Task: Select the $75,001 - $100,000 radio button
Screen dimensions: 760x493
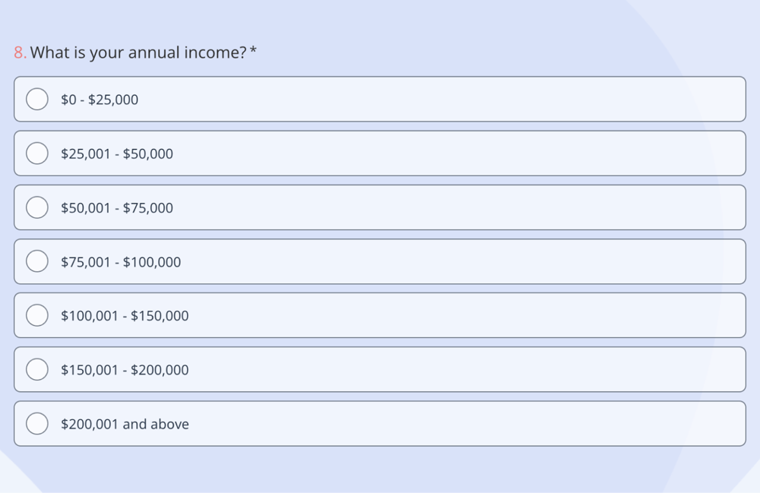Action: 36,261
